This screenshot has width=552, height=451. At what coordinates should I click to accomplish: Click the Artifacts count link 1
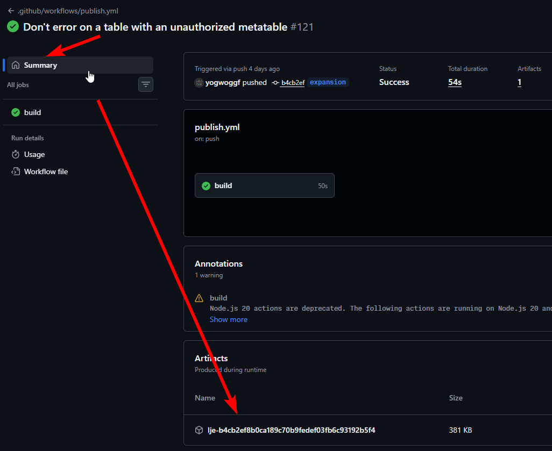tap(519, 82)
